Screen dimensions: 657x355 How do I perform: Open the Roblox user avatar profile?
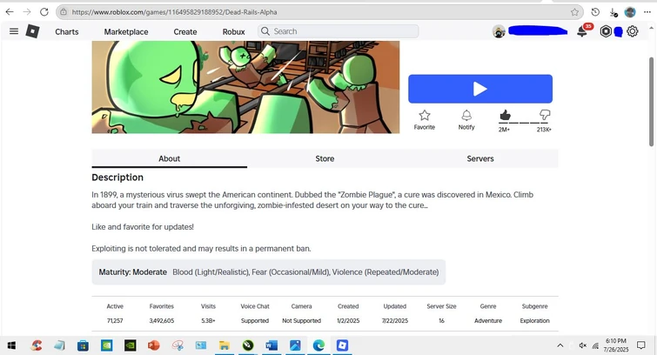click(499, 31)
